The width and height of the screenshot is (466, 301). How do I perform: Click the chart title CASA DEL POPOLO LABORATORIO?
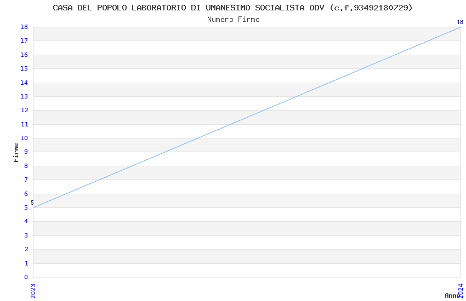tap(232, 8)
